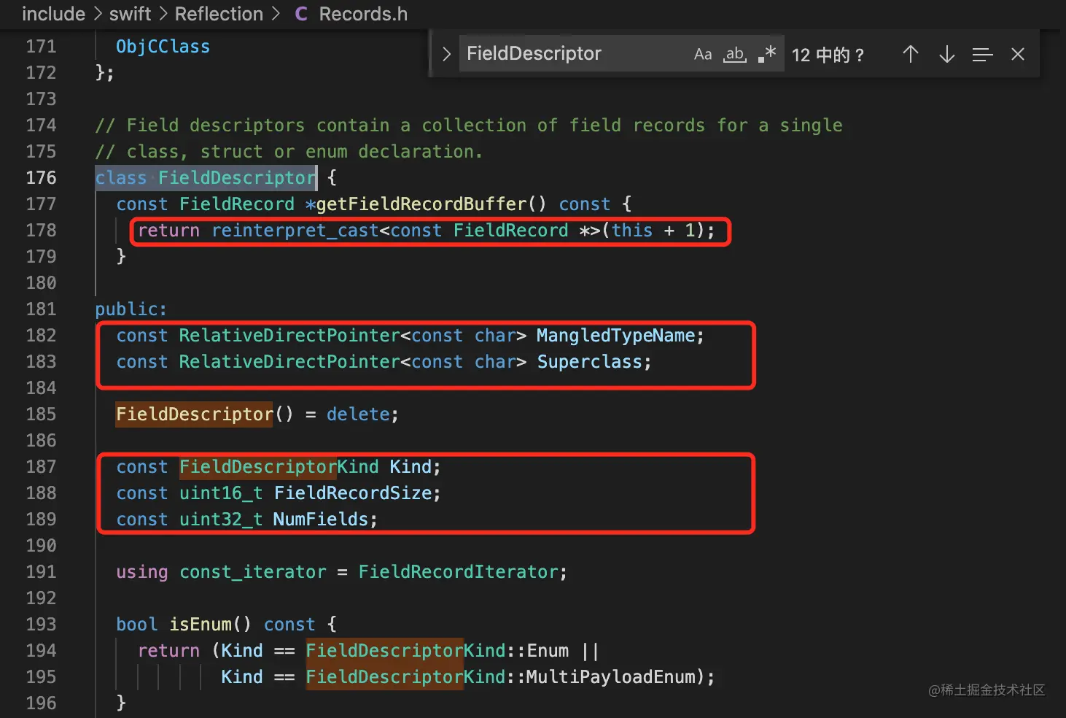This screenshot has height=718, width=1066.
Task: Click the FieldRecordIterator type
Action: tap(458, 572)
